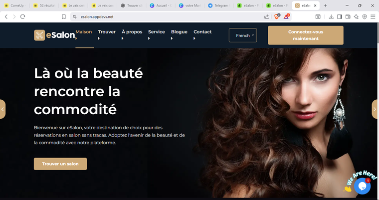Viewport: 379px width, 200px height.
Task: Show next hero slide with right arrow
Action: 375,109
